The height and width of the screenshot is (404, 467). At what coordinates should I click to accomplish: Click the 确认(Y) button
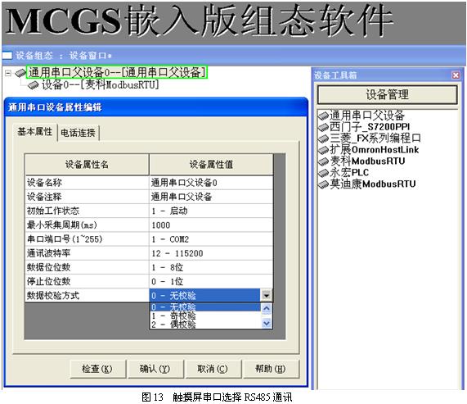pyautogui.click(x=155, y=369)
